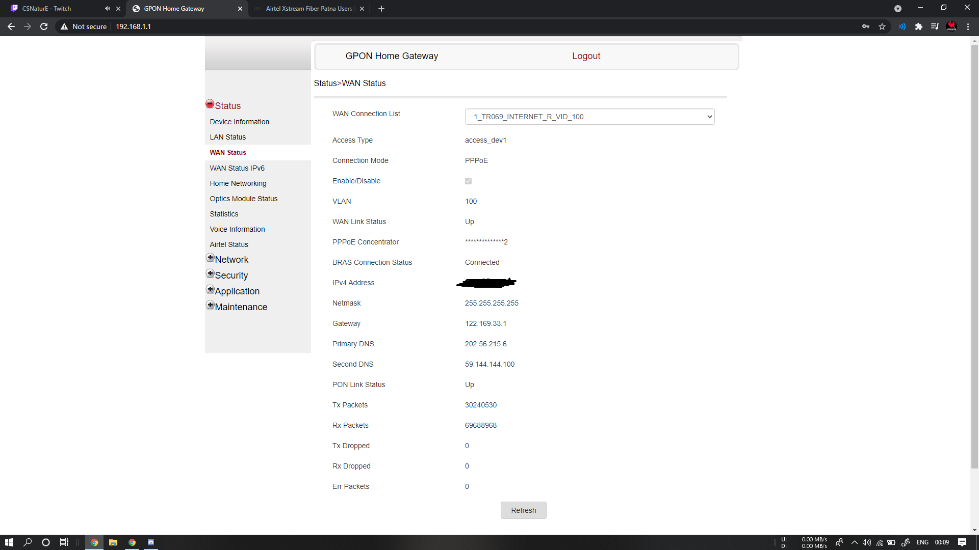
Task: Open WAN Status IPv6 page
Action: (237, 168)
